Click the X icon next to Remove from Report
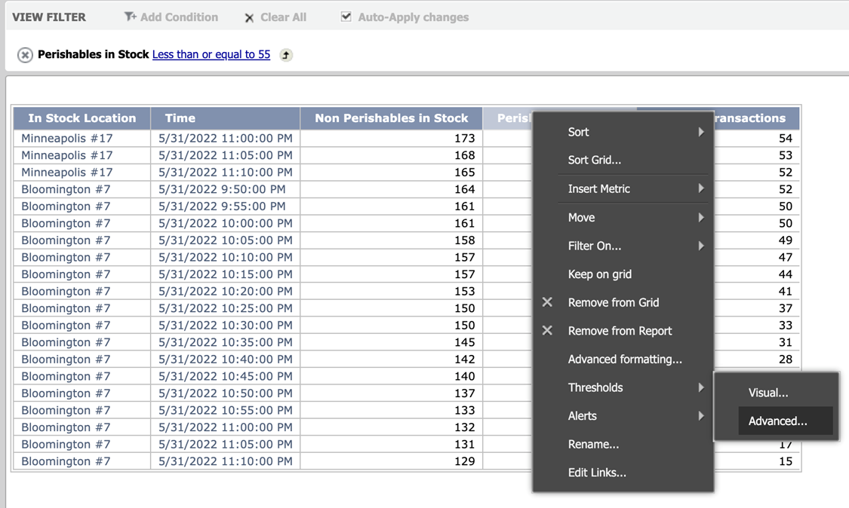The width and height of the screenshot is (849, 508). (548, 331)
